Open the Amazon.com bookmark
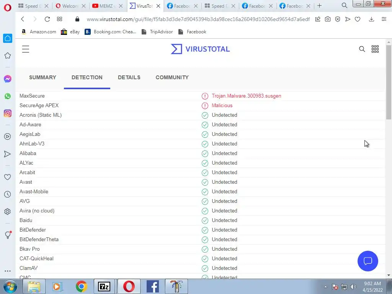392x294 pixels. point(39,32)
